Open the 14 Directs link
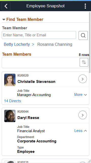The width and height of the screenshot is (91, 163). [x=13, y=101]
